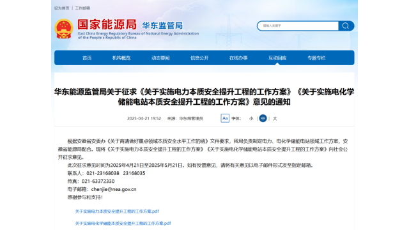The image size is (409, 230).
Task: Open the 在线办事 navigation item
Action: pos(238,58)
